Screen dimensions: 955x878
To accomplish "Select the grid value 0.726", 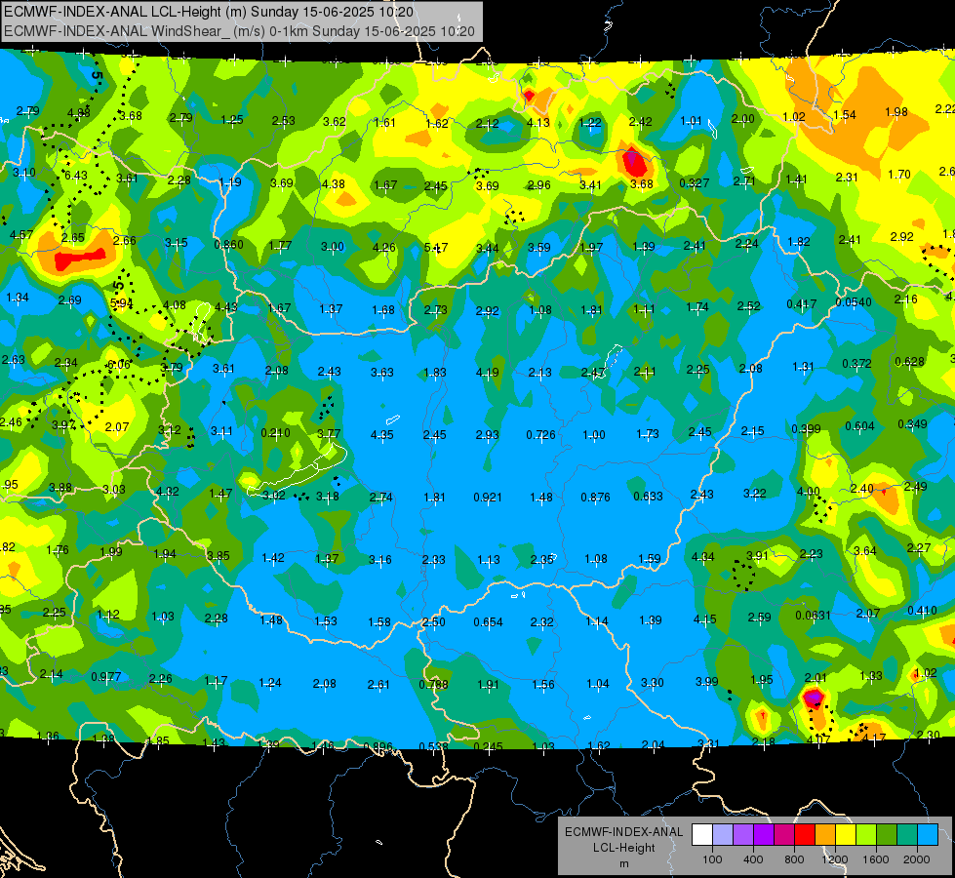I will (540, 434).
